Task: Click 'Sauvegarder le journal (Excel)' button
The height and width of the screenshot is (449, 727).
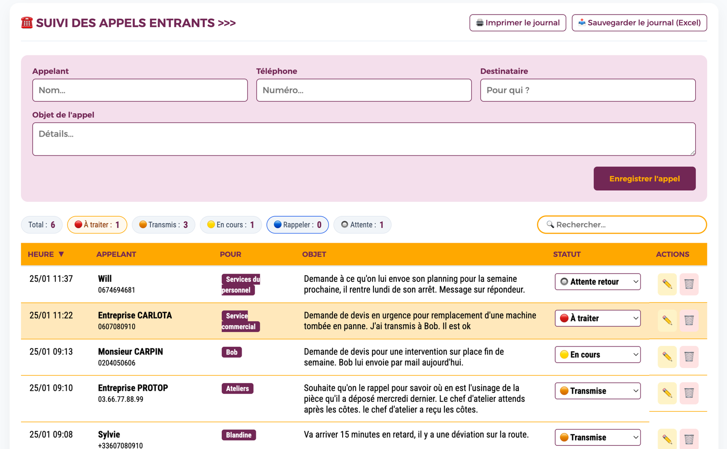Action: click(x=639, y=23)
